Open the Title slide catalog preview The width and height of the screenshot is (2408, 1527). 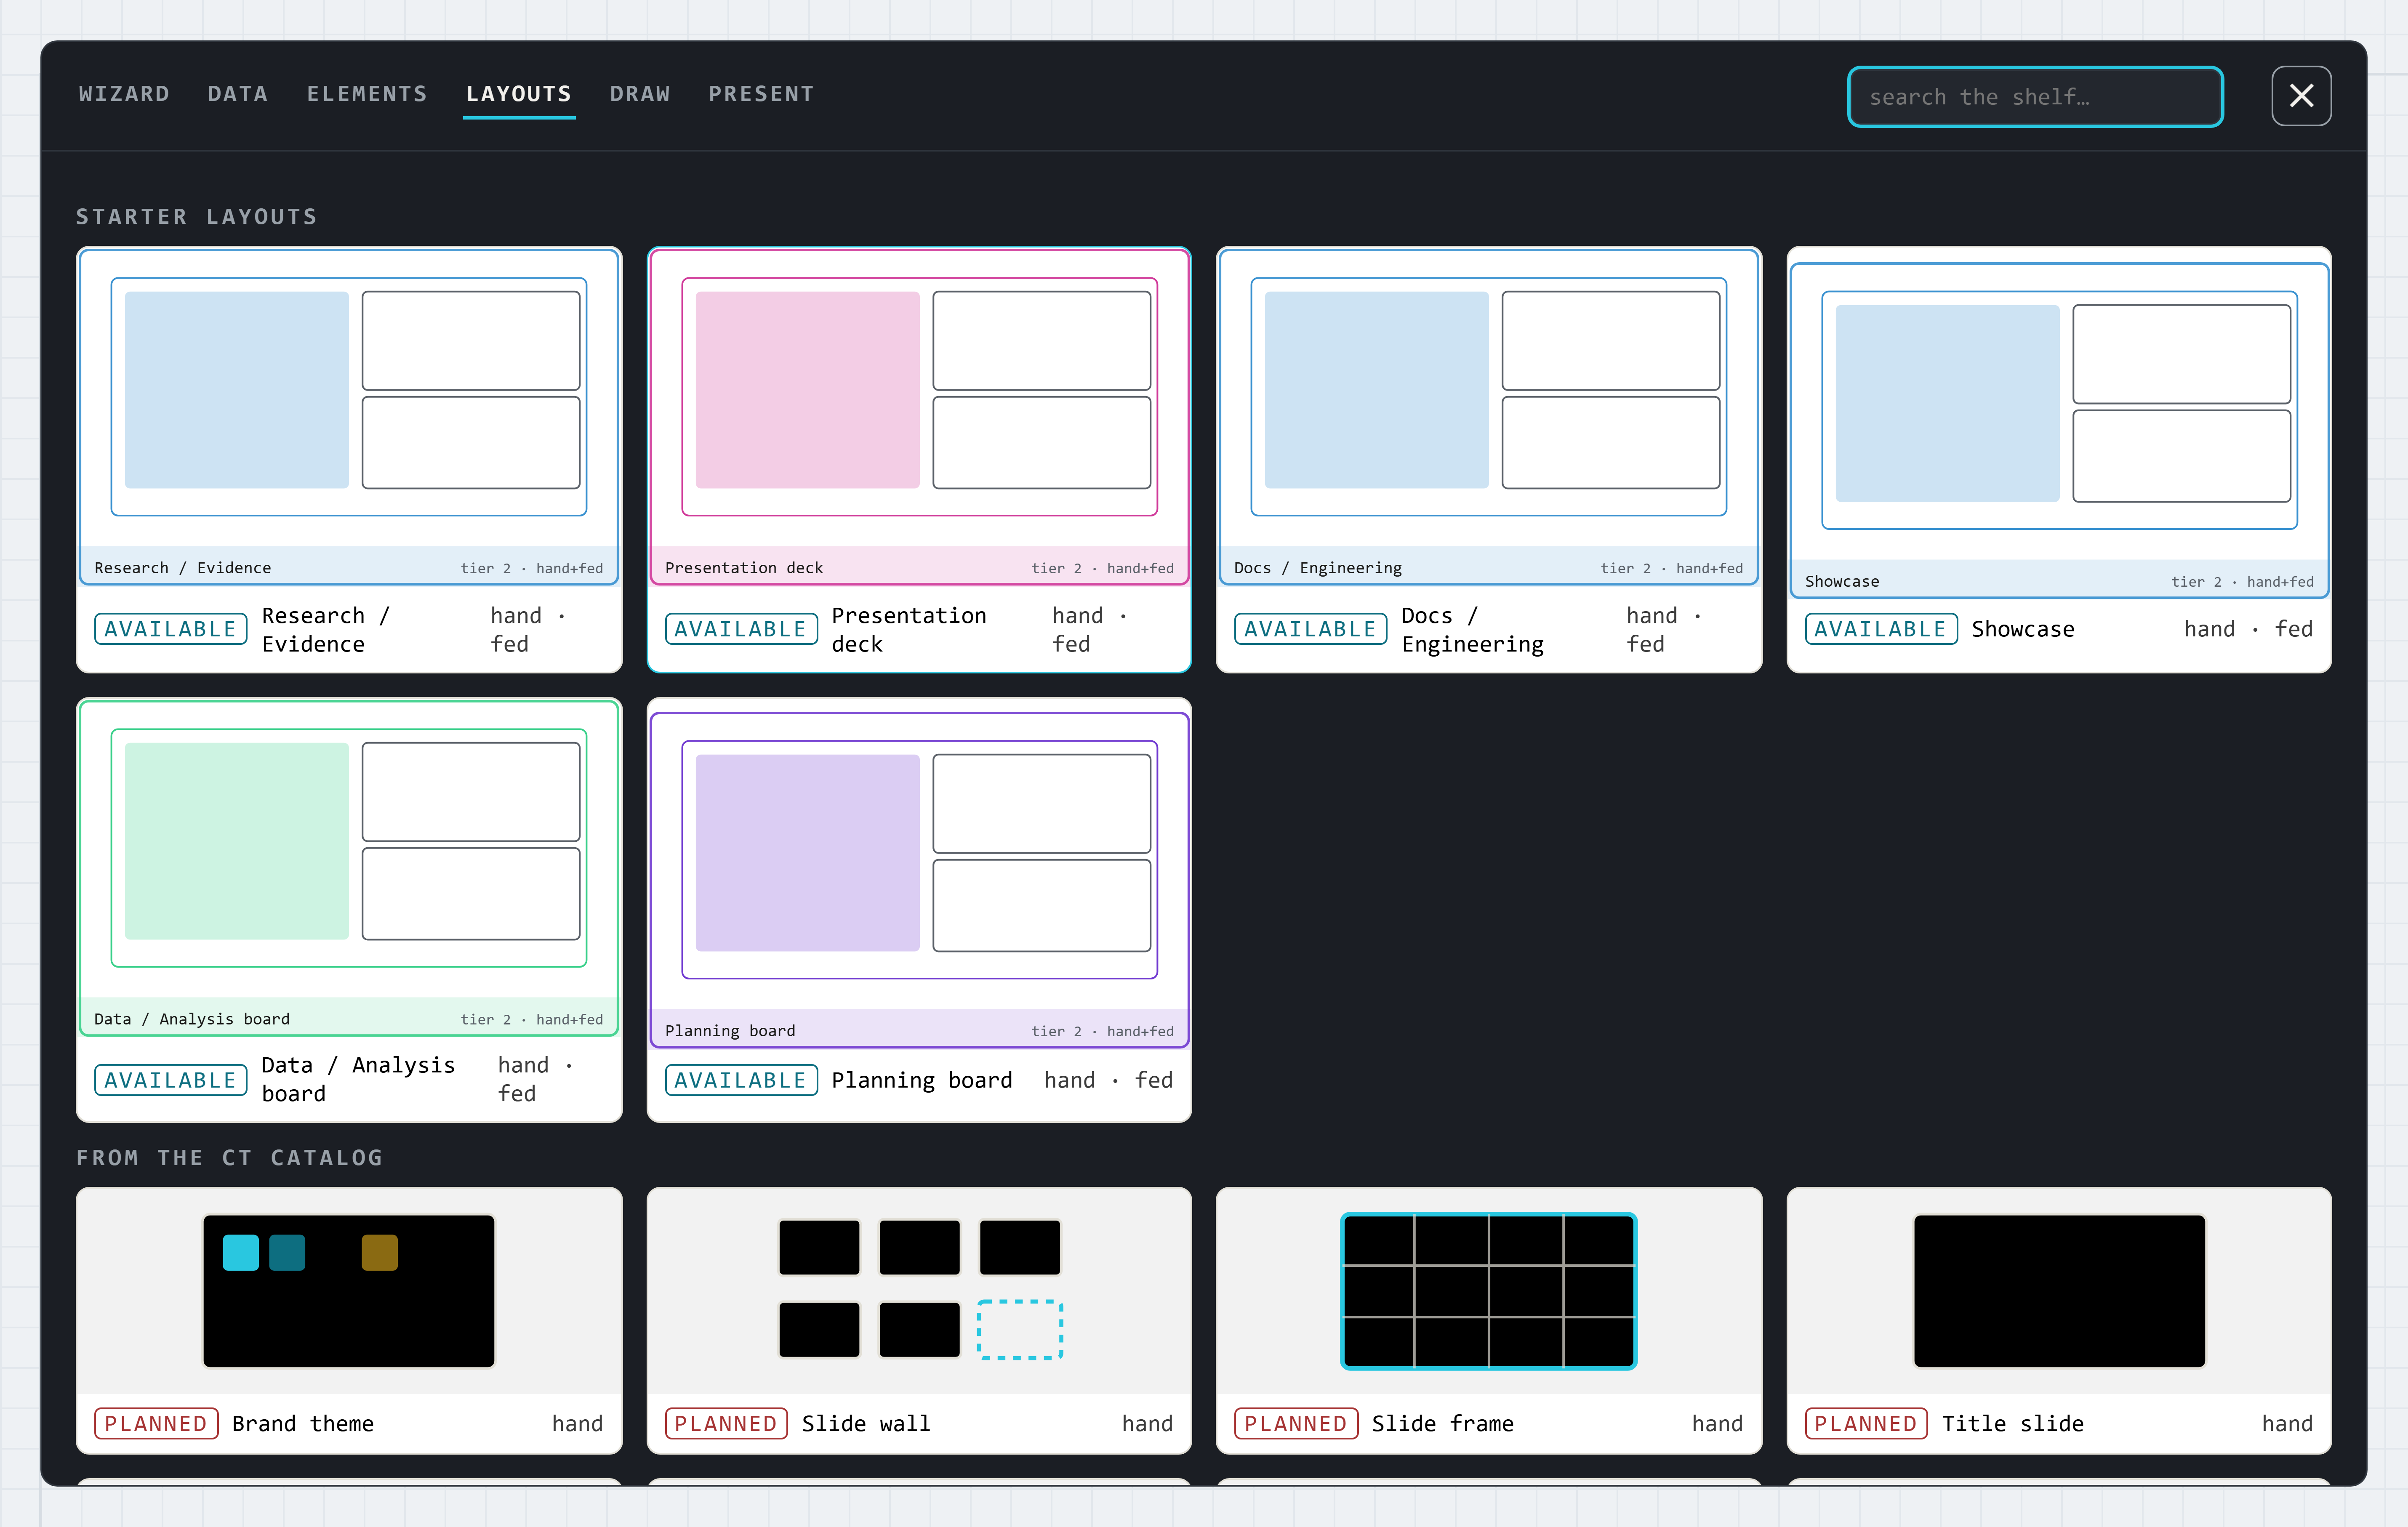2059,1290
